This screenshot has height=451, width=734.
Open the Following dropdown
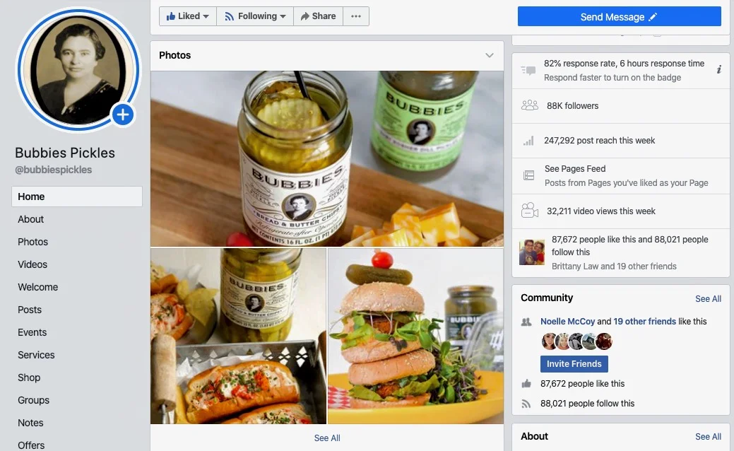[x=255, y=16]
